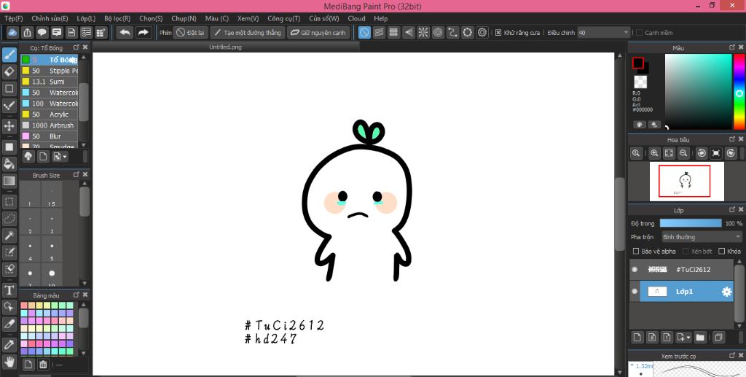Open the Help menu
Screen dimensions: 746x377
tap(380, 18)
